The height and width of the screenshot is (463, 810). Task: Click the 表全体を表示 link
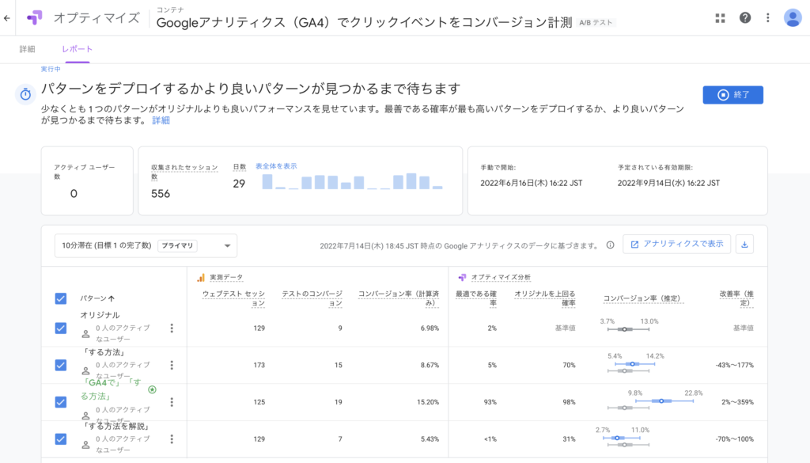(x=276, y=166)
